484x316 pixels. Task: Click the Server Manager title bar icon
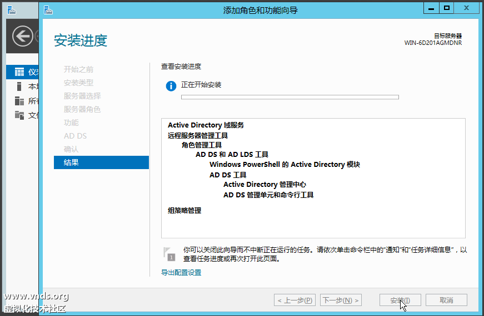pos(12,10)
